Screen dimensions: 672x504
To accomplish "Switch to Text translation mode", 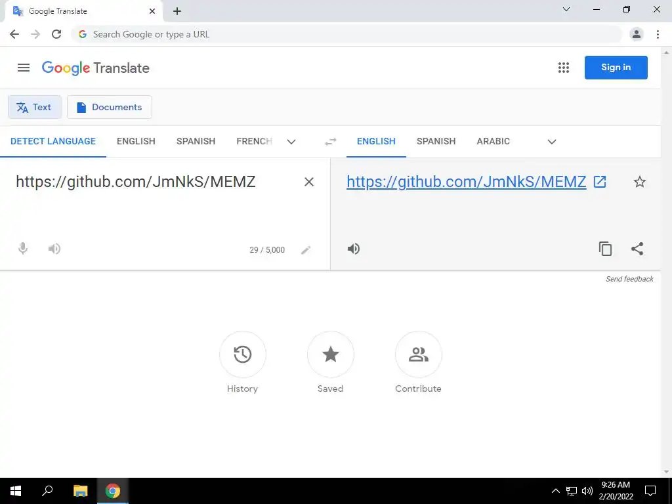I will pos(35,107).
